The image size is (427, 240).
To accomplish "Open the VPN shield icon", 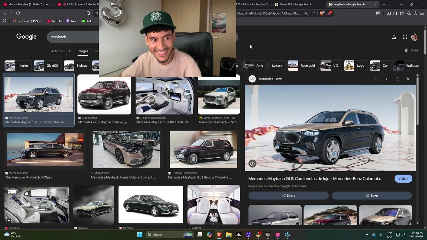I will point(415,13).
